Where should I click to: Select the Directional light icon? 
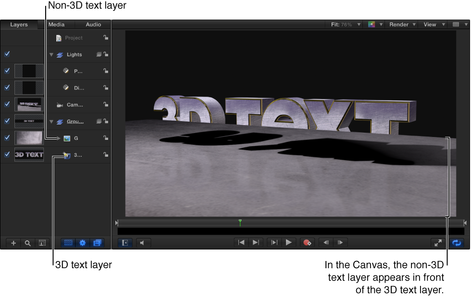click(x=65, y=87)
